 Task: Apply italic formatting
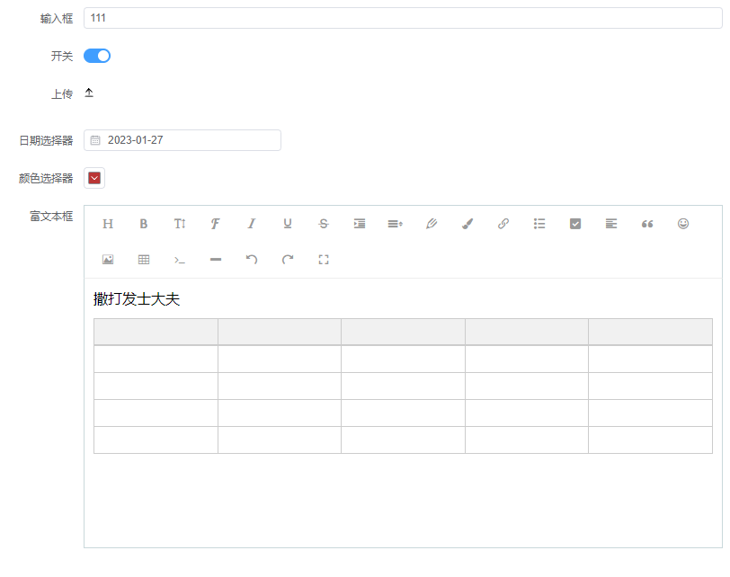pyautogui.click(x=252, y=224)
